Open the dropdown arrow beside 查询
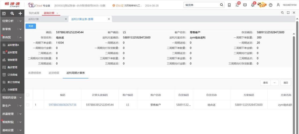Screen dimensions: 299x134 275,83
